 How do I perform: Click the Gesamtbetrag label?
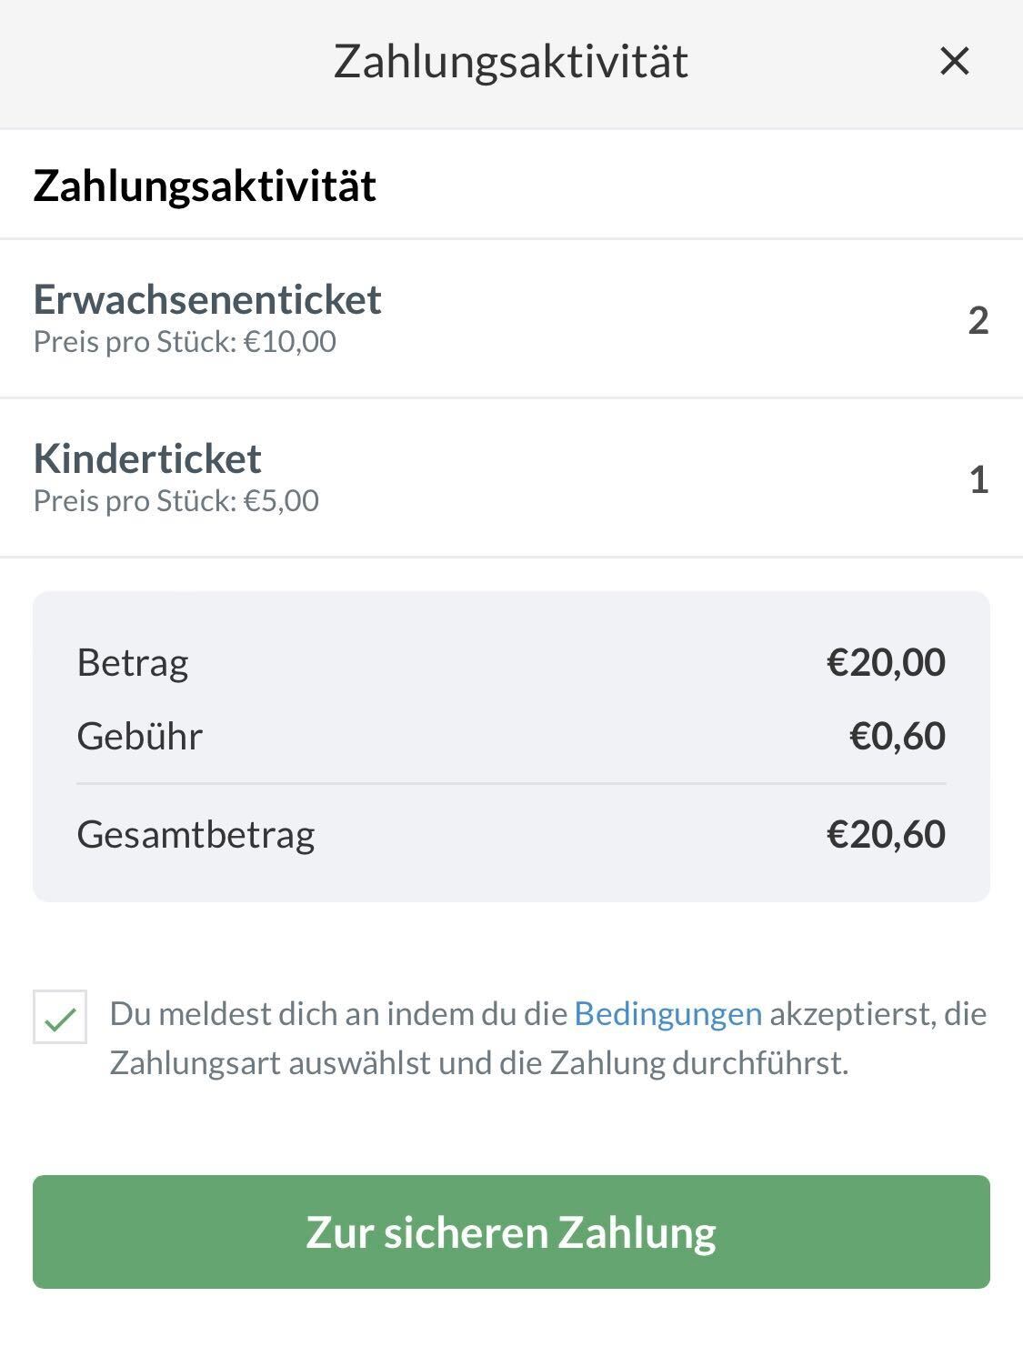click(x=196, y=834)
